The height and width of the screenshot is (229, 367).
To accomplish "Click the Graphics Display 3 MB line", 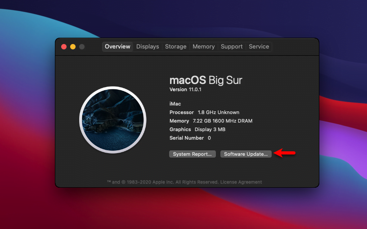I will click(197, 129).
